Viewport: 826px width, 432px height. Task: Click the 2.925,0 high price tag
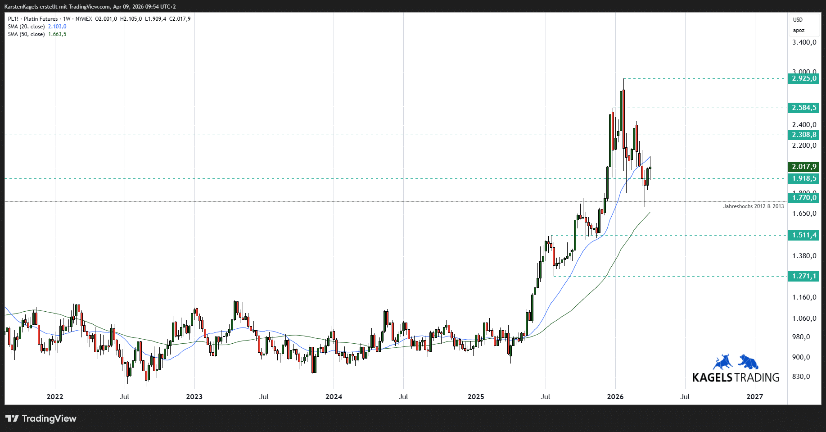coord(803,78)
